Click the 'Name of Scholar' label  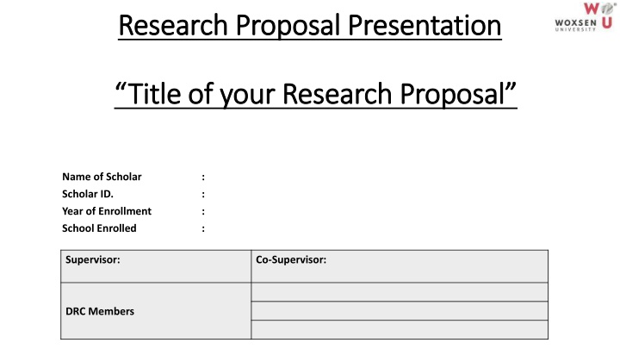[x=102, y=177]
